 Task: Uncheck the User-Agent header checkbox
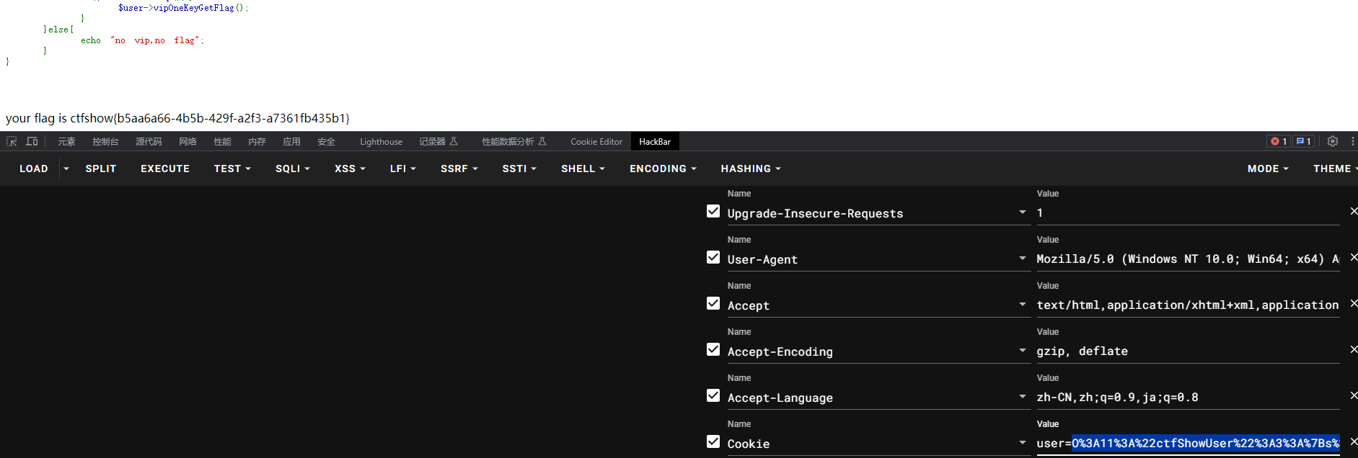pos(713,257)
